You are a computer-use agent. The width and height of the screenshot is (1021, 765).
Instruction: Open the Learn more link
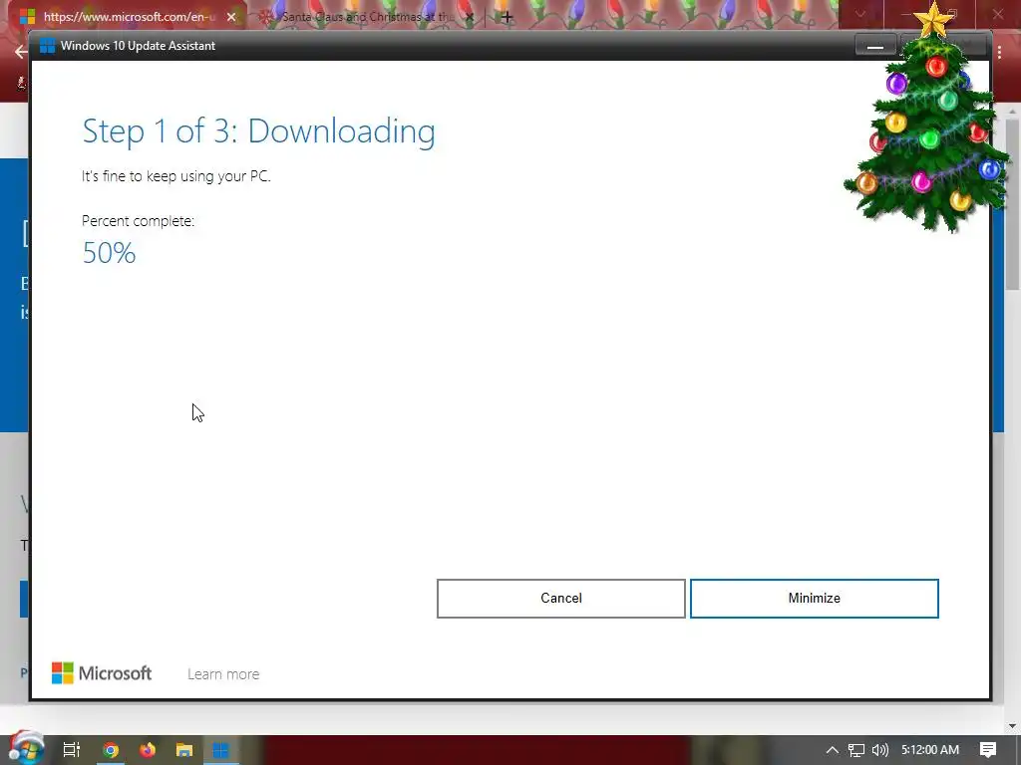[x=223, y=674]
